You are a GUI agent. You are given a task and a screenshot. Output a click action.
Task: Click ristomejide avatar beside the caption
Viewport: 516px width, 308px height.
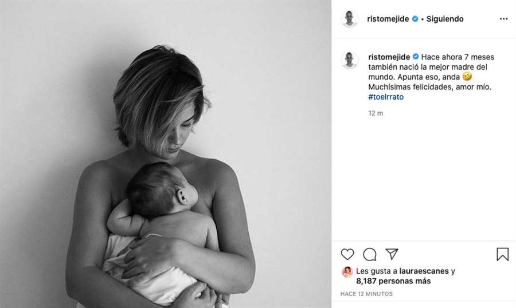coord(350,60)
